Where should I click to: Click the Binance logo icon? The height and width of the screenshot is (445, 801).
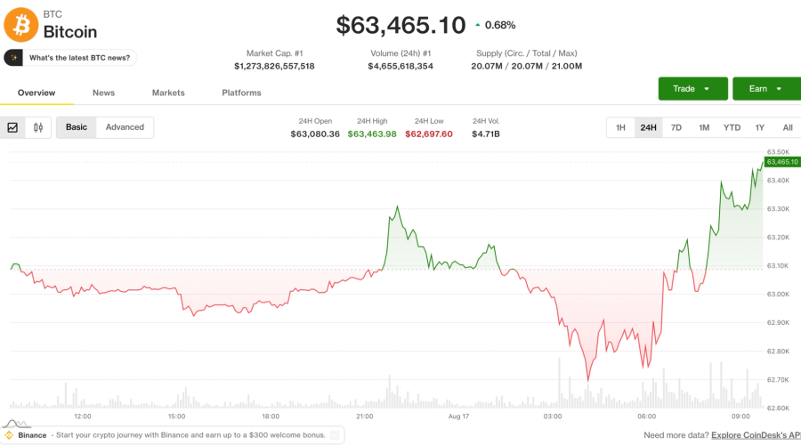pos(9,435)
